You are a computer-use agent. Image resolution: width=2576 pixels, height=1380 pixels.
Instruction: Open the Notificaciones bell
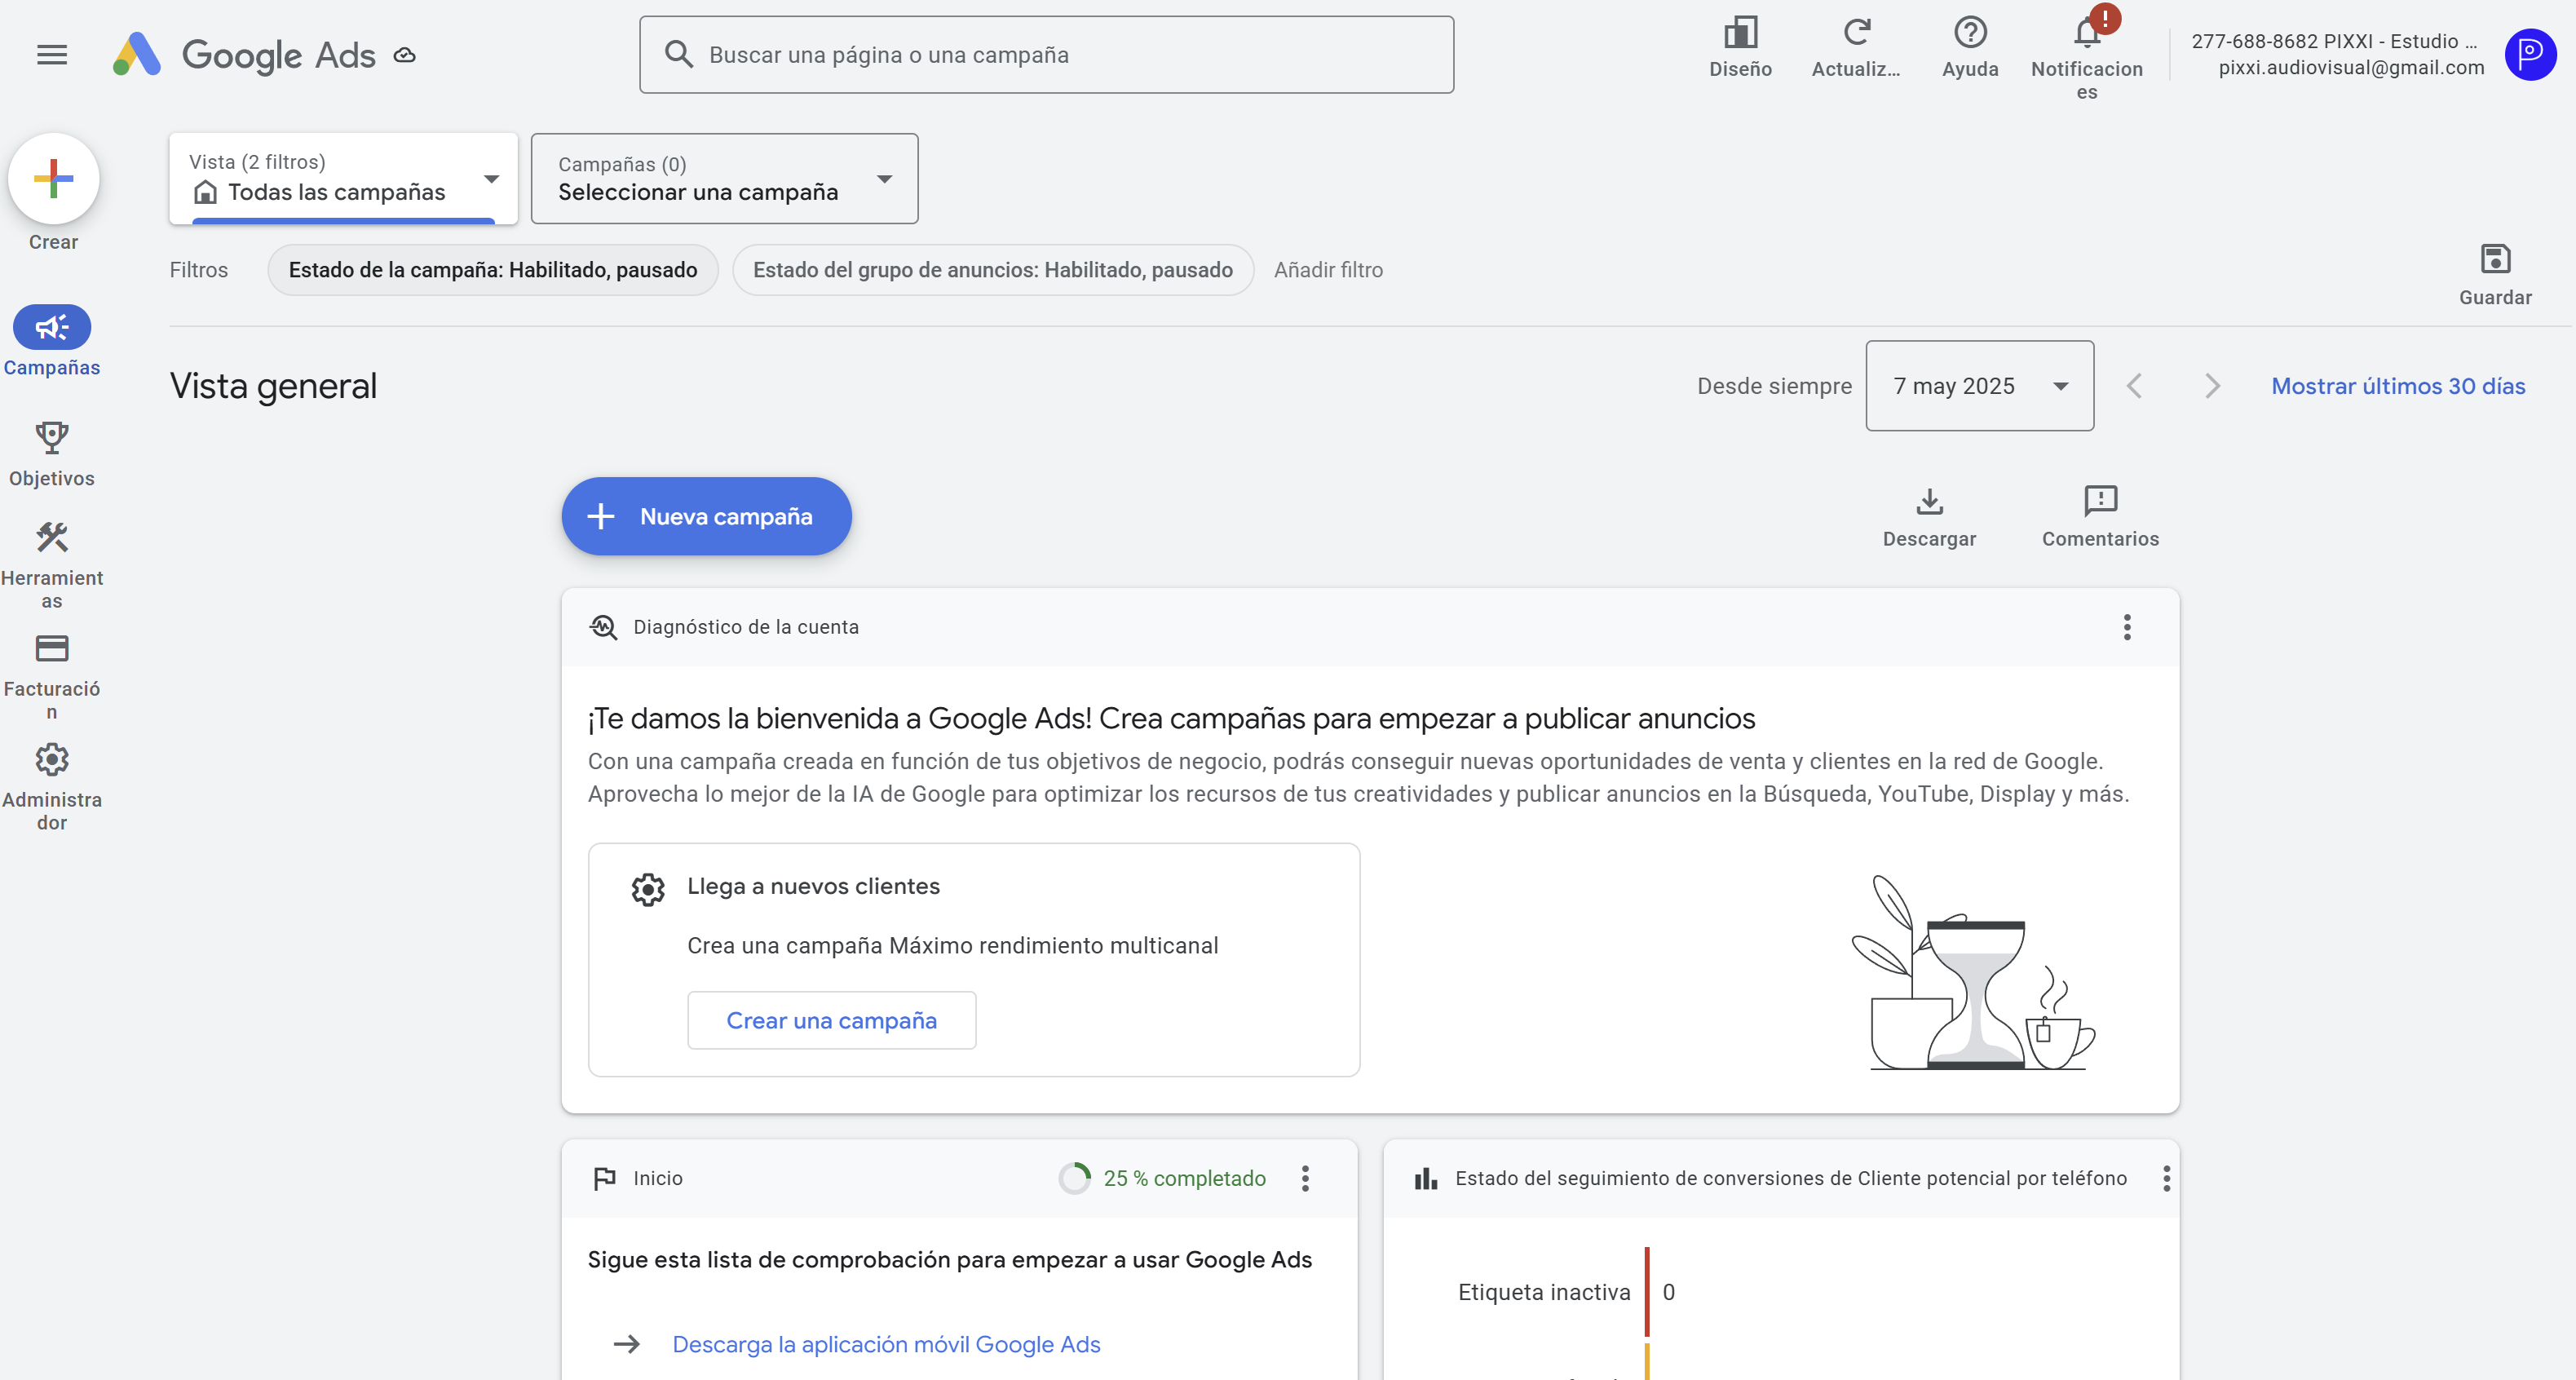tap(2087, 53)
